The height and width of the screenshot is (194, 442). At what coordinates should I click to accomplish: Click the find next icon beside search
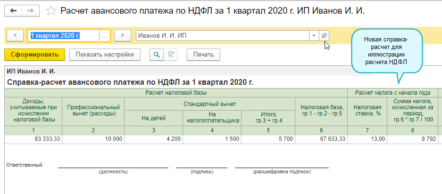click(170, 55)
